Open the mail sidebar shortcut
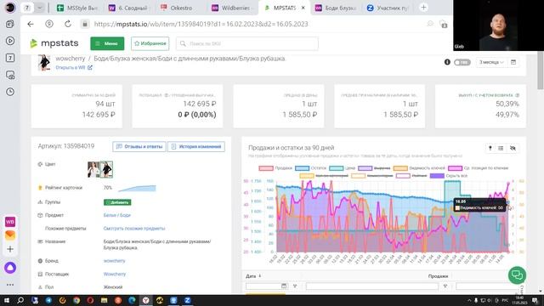 [10, 235]
